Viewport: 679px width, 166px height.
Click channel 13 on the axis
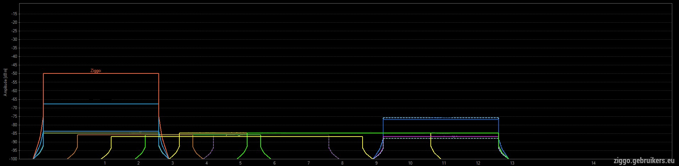point(512,163)
